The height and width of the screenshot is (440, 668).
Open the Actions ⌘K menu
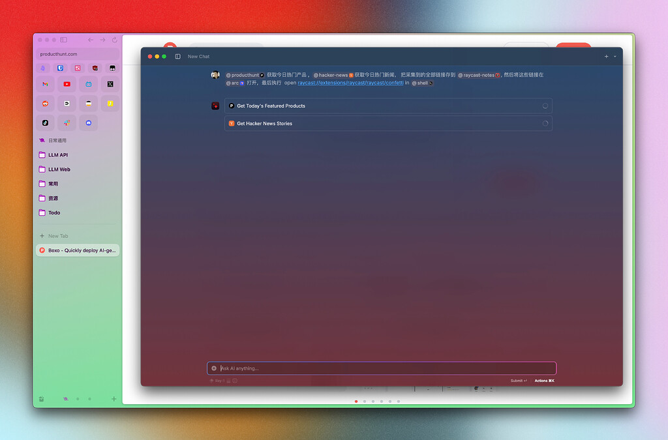coord(545,381)
